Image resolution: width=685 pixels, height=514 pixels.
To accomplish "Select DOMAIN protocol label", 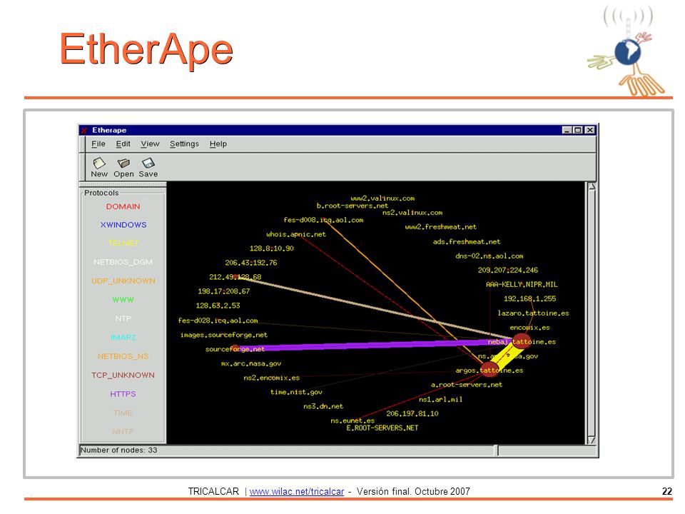I will 123,206.
